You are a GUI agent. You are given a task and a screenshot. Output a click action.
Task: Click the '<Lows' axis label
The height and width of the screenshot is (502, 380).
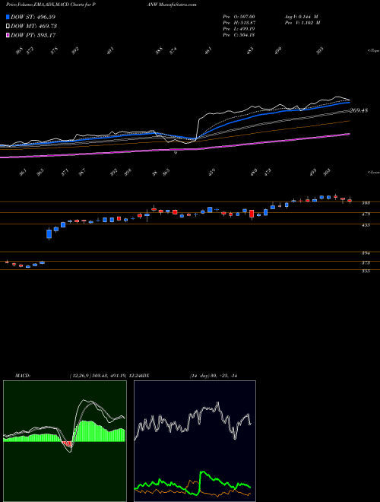pyautogui.click(x=374, y=172)
